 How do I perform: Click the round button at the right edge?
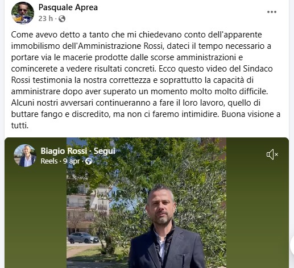[x=292, y=245]
